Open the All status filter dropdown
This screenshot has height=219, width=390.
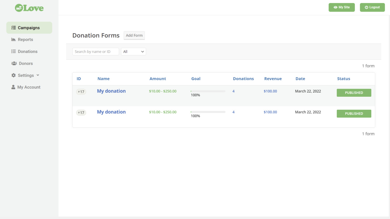click(x=133, y=51)
